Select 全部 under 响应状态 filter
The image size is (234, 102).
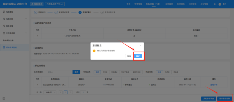point(159,72)
